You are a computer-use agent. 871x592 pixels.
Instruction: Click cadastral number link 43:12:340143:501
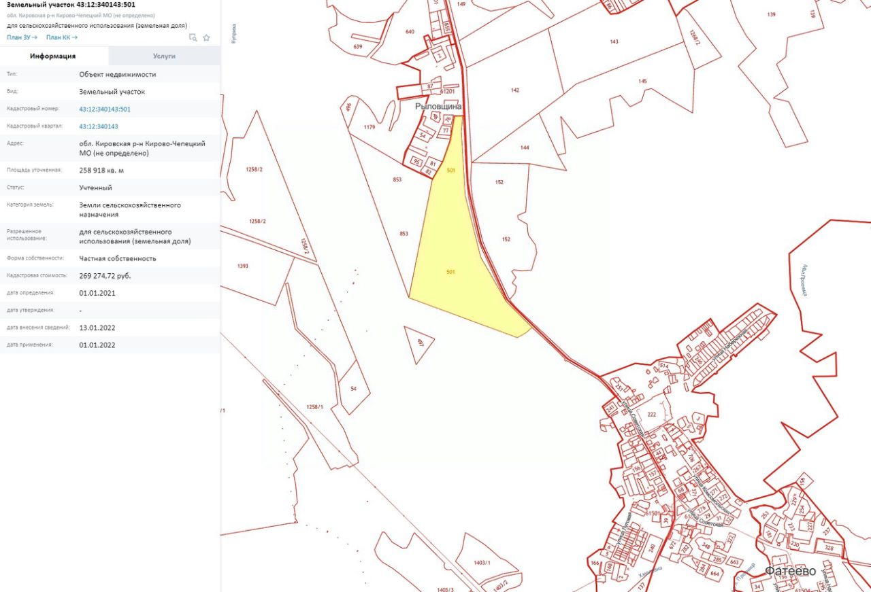(x=104, y=109)
